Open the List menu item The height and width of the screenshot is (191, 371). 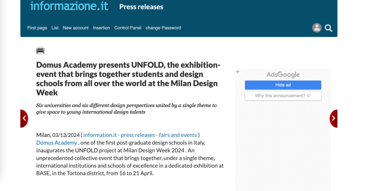(x=55, y=28)
